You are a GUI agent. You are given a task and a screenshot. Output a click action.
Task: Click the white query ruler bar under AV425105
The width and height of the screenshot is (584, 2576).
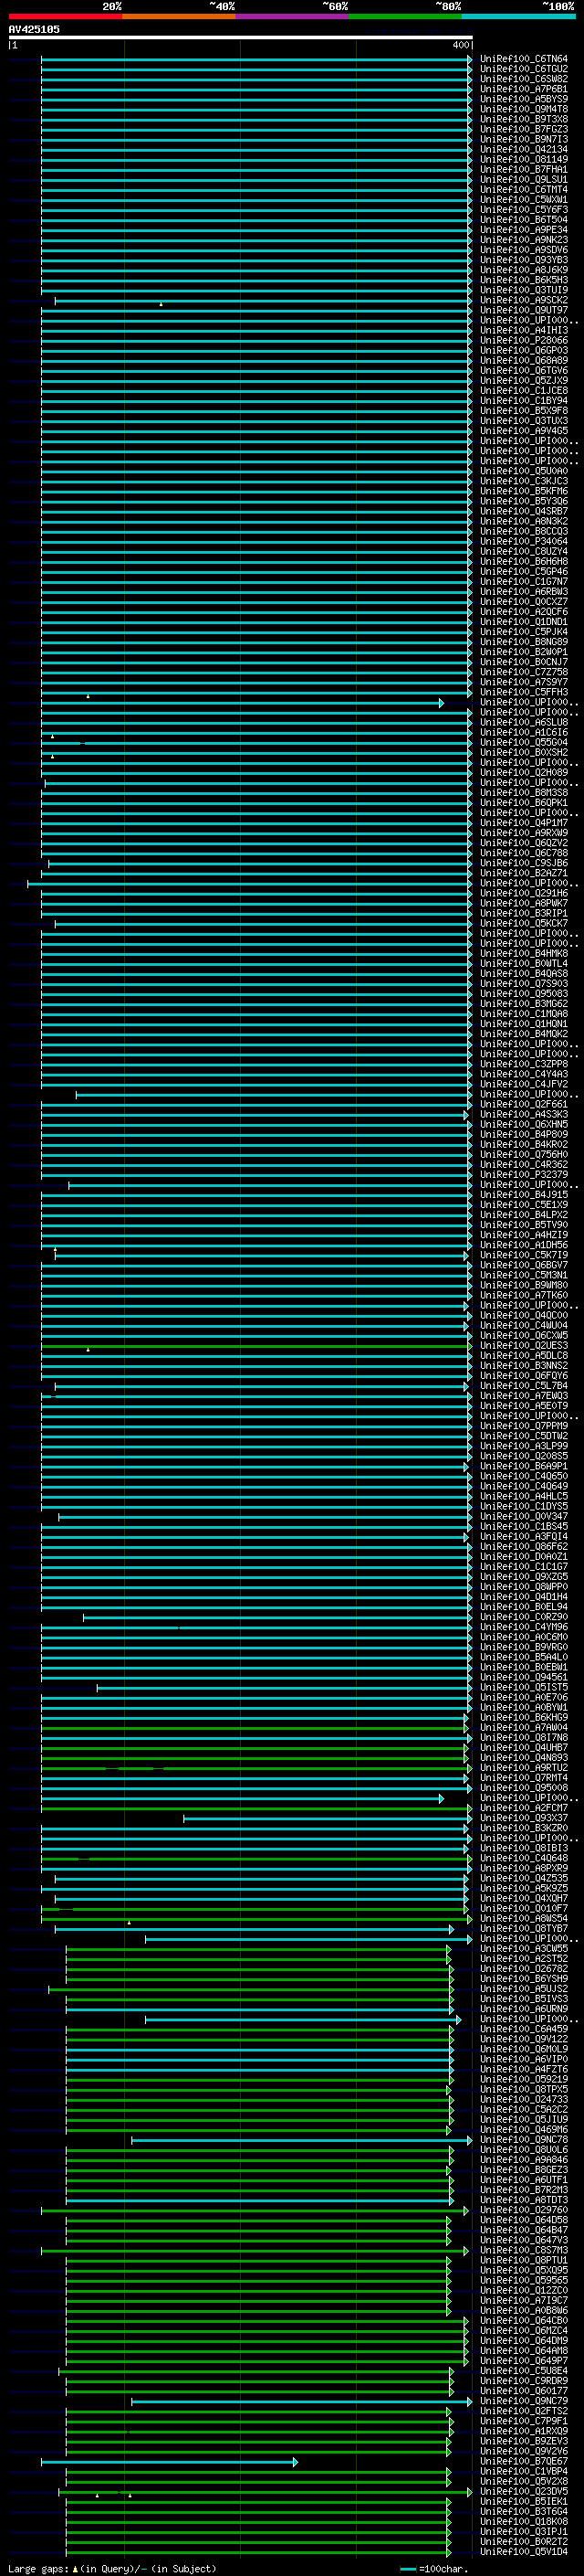[x=241, y=37]
